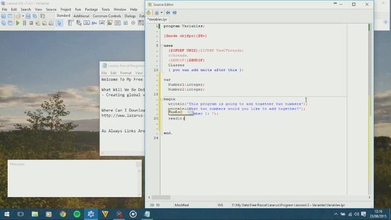The height and width of the screenshot is (220, 391).
Task: Click the Pause button in Lazarus toolbar
Action: click(x=24, y=23)
